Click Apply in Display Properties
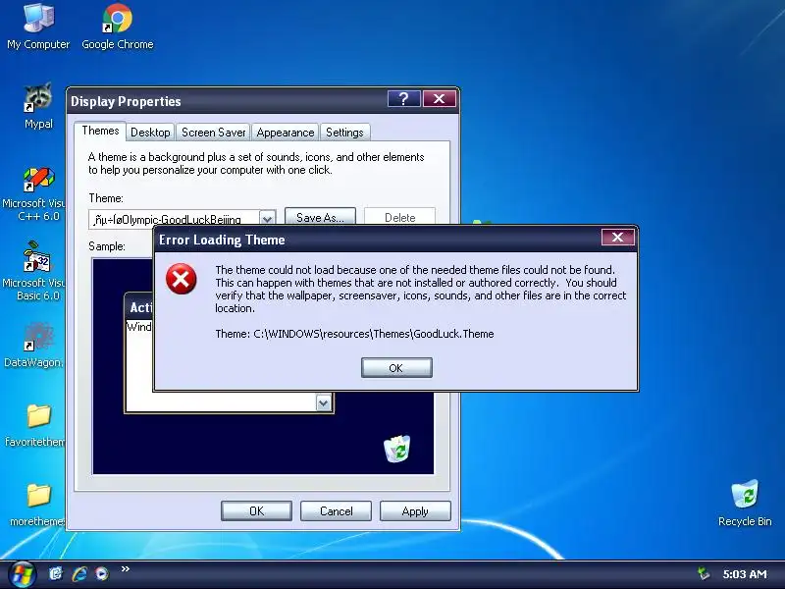Screen dimensions: 785x589 pyautogui.click(x=415, y=510)
